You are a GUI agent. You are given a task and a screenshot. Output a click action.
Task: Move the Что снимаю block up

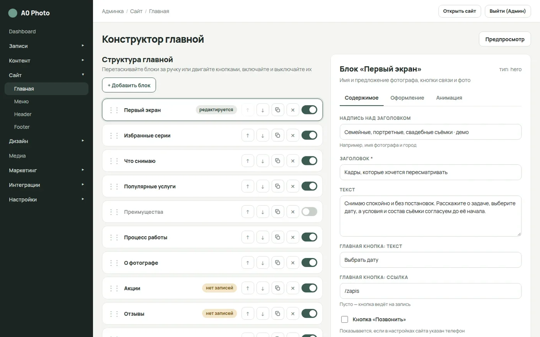[248, 161]
